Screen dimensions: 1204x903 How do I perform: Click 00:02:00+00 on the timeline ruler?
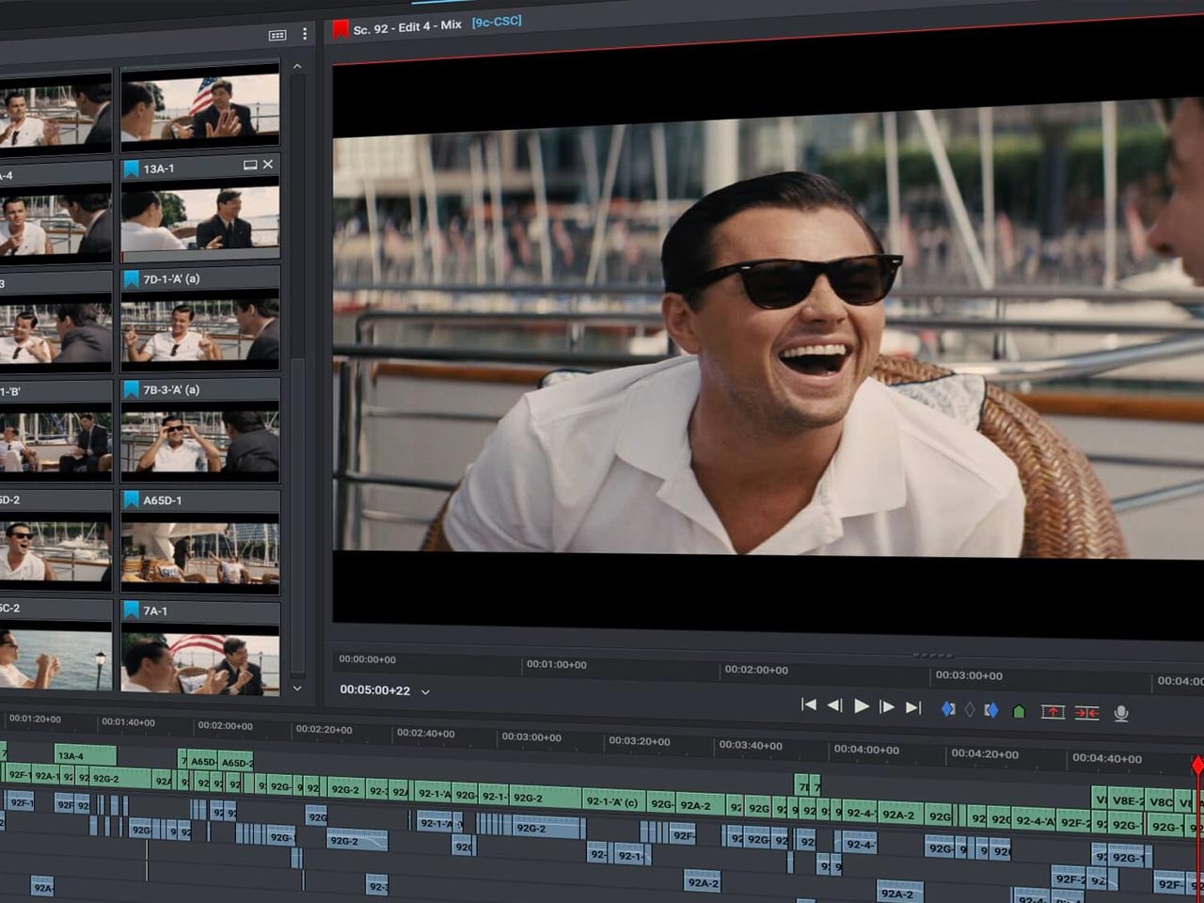[x=224, y=726]
